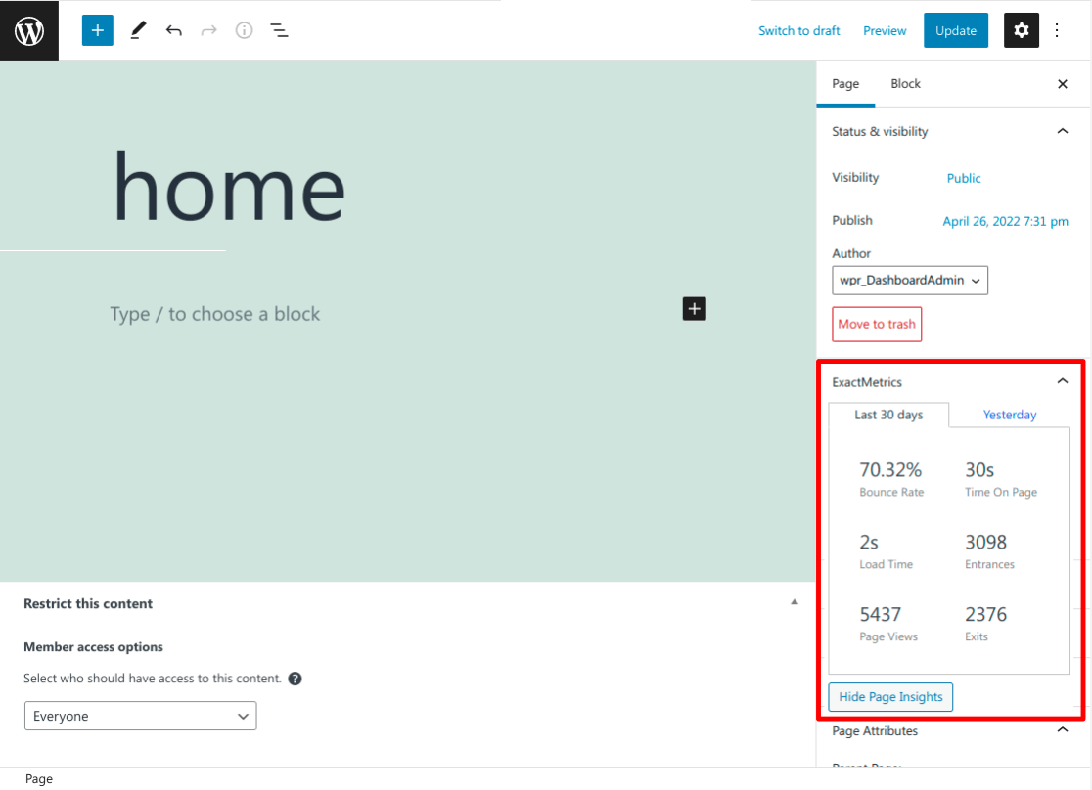
Task: Close the settings sidebar with X
Action: [x=1062, y=84]
